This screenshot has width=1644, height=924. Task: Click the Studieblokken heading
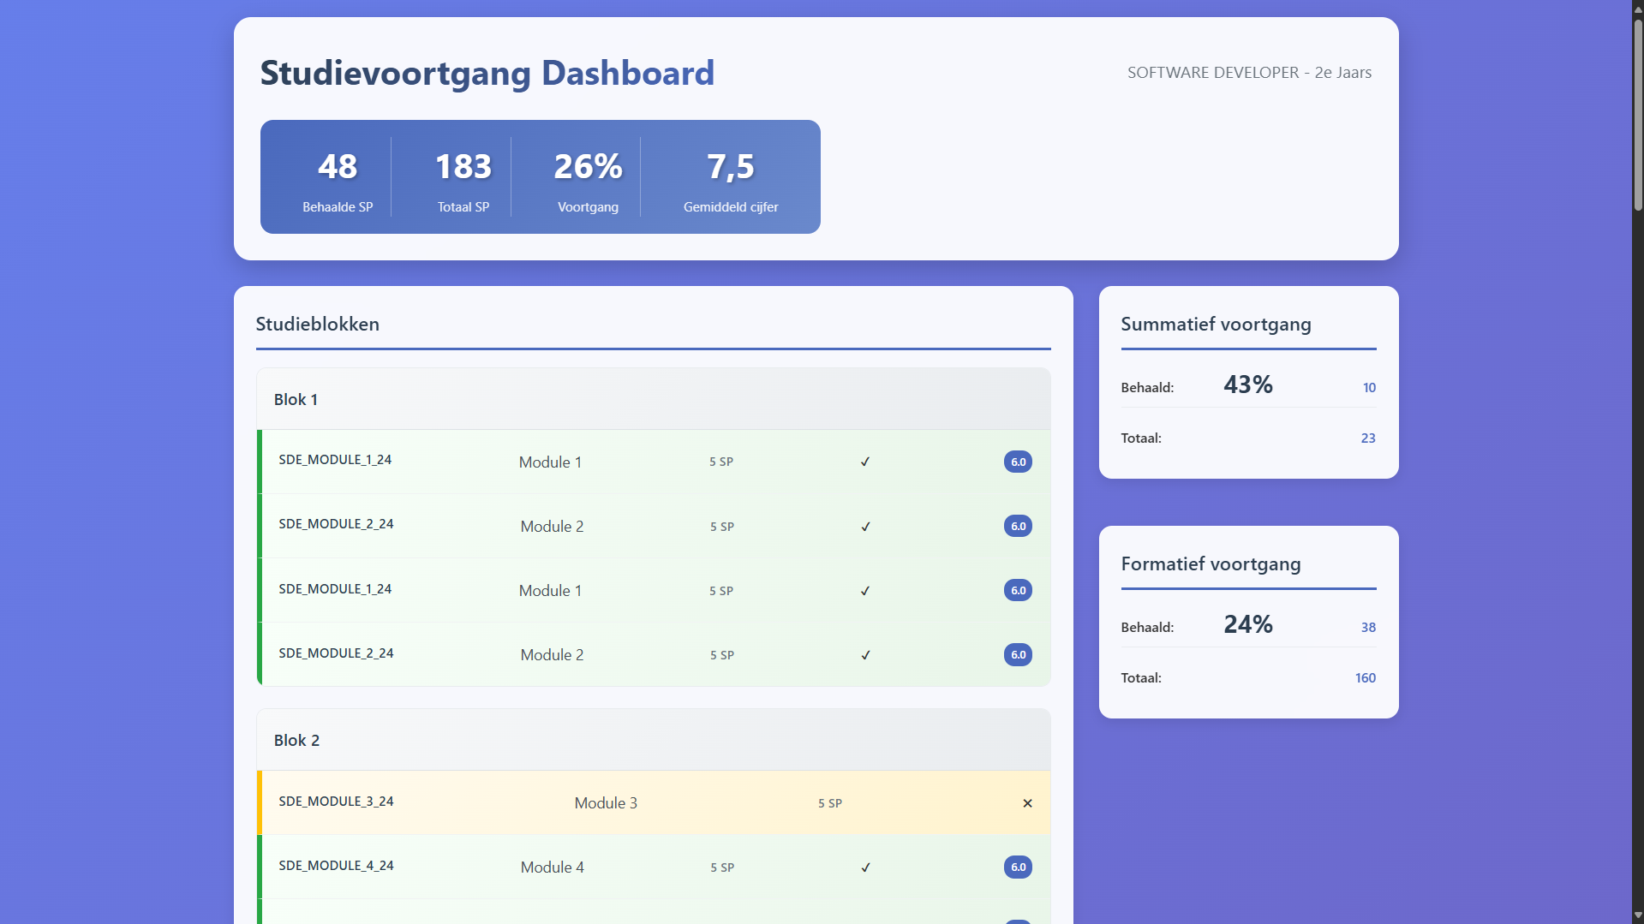tap(318, 324)
